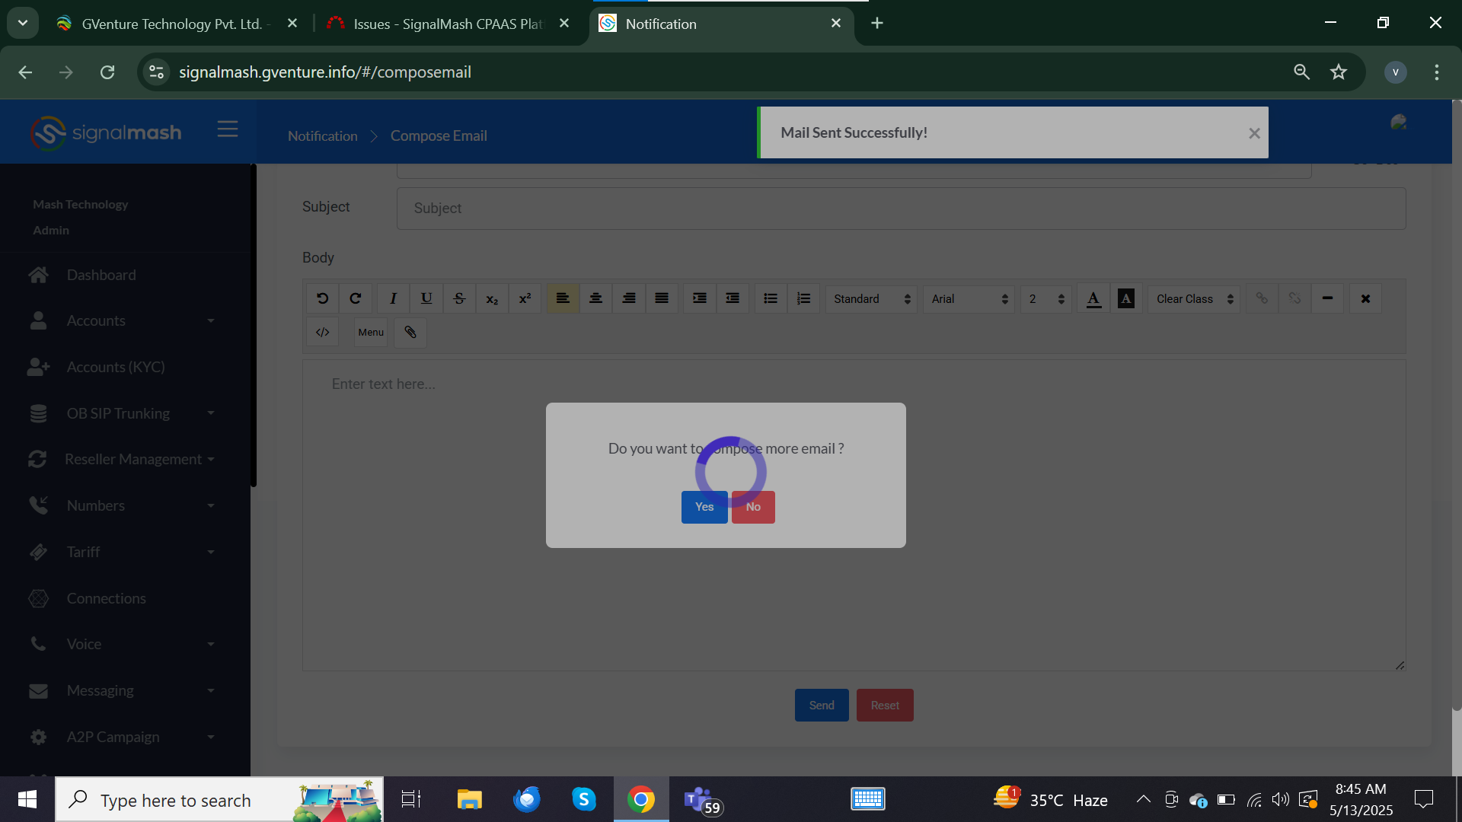Toggle strikethrough text formatting
The height and width of the screenshot is (822, 1462).
coord(459,298)
